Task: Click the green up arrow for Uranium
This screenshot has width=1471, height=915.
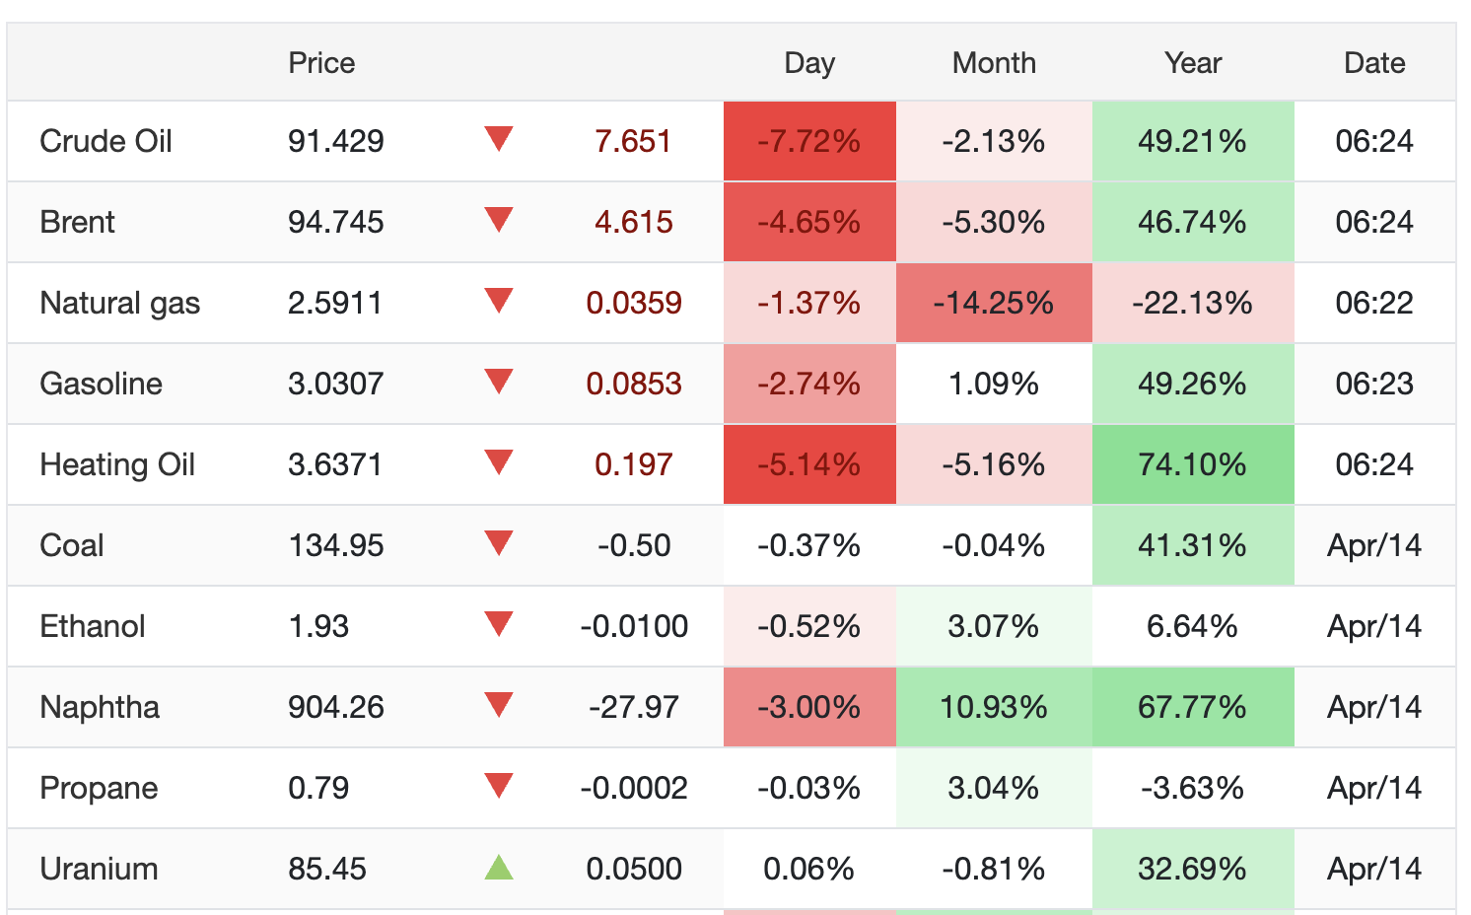Action: [x=499, y=868]
